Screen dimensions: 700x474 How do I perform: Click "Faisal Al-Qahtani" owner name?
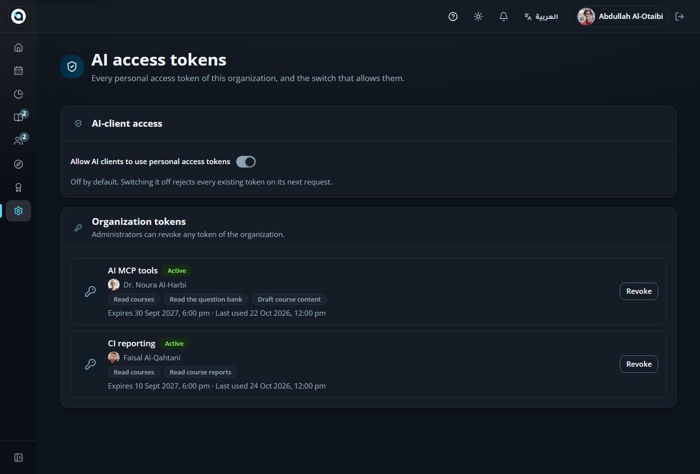click(152, 357)
